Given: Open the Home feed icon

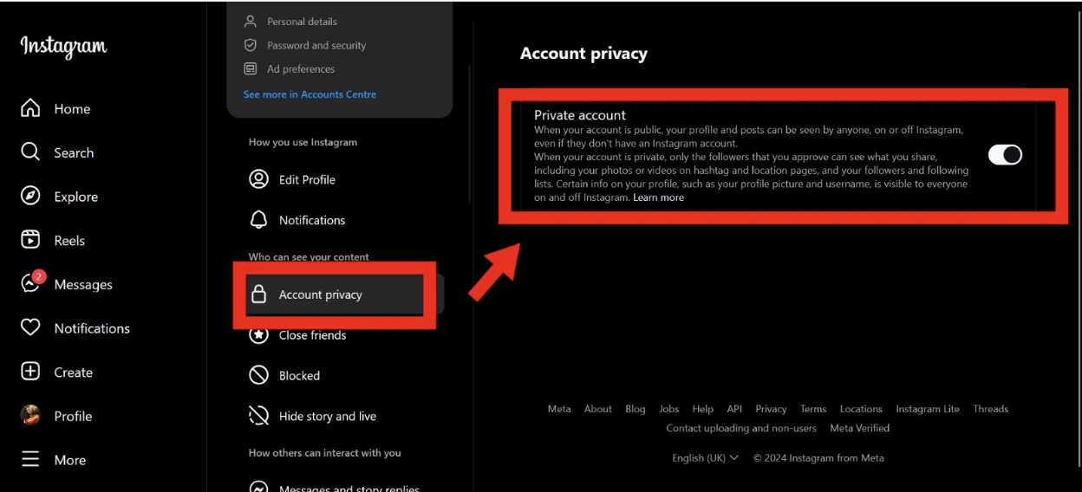Looking at the screenshot, I should pyautogui.click(x=30, y=108).
